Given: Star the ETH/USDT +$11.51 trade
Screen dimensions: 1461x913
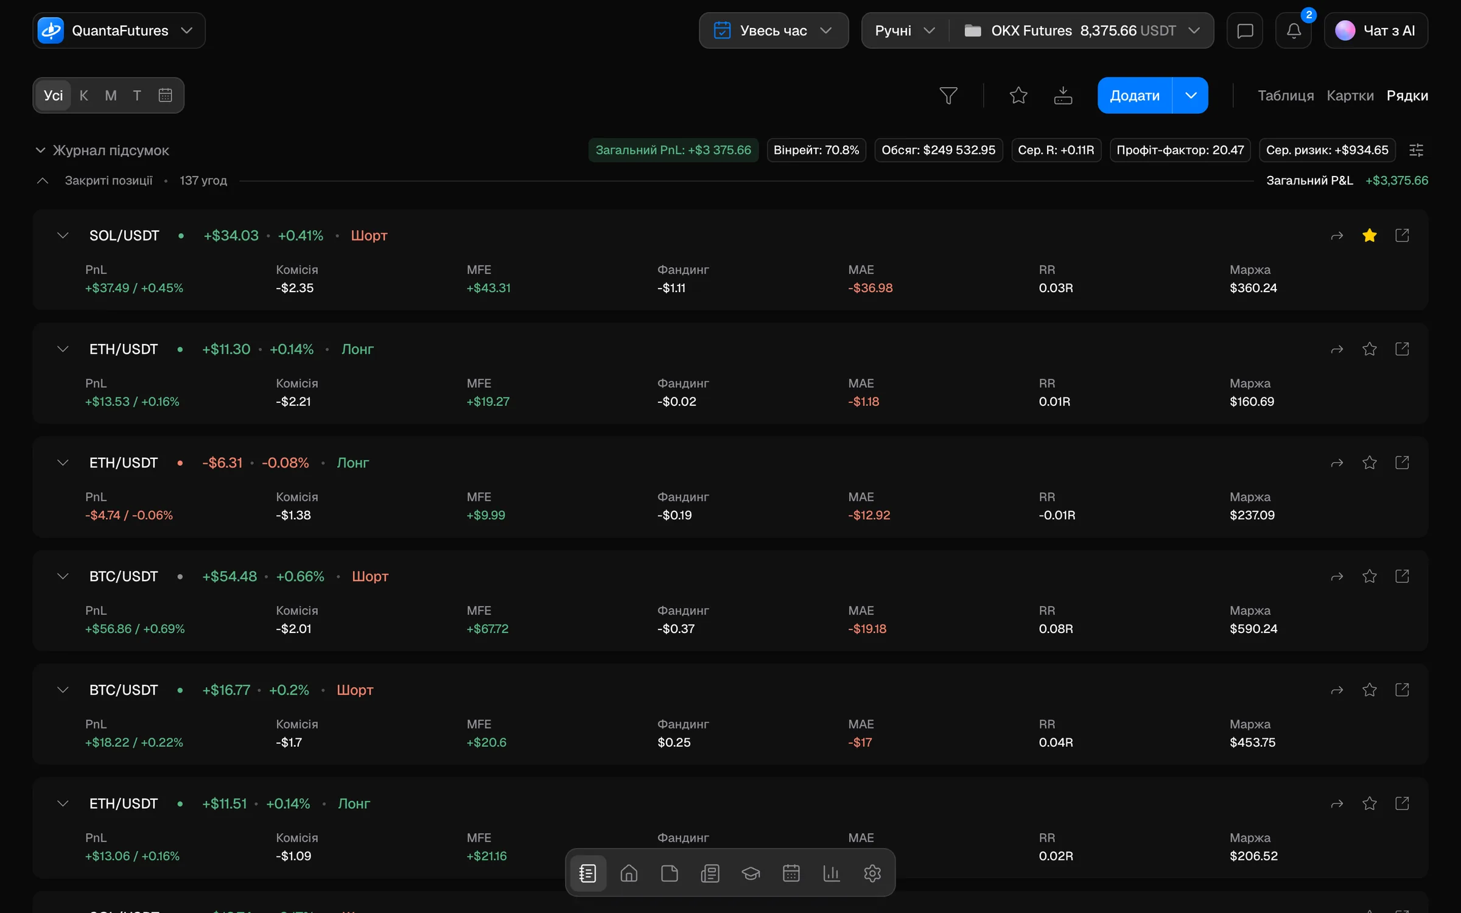Looking at the screenshot, I should 1370,803.
